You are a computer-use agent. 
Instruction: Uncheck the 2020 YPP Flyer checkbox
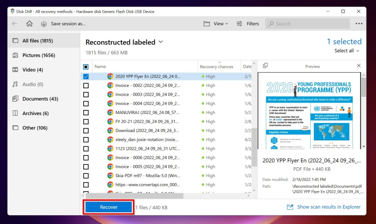pos(86,76)
